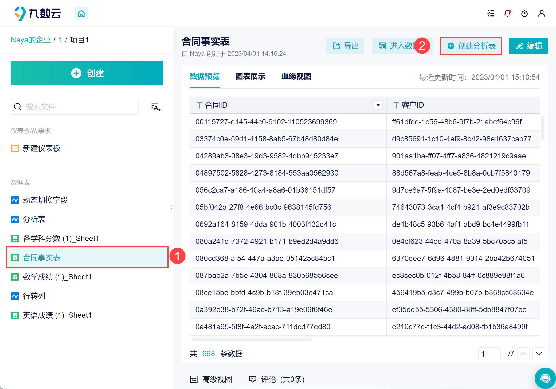Go to next page with down chevron
The width and height of the screenshot is (556, 389).
[x=539, y=354]
